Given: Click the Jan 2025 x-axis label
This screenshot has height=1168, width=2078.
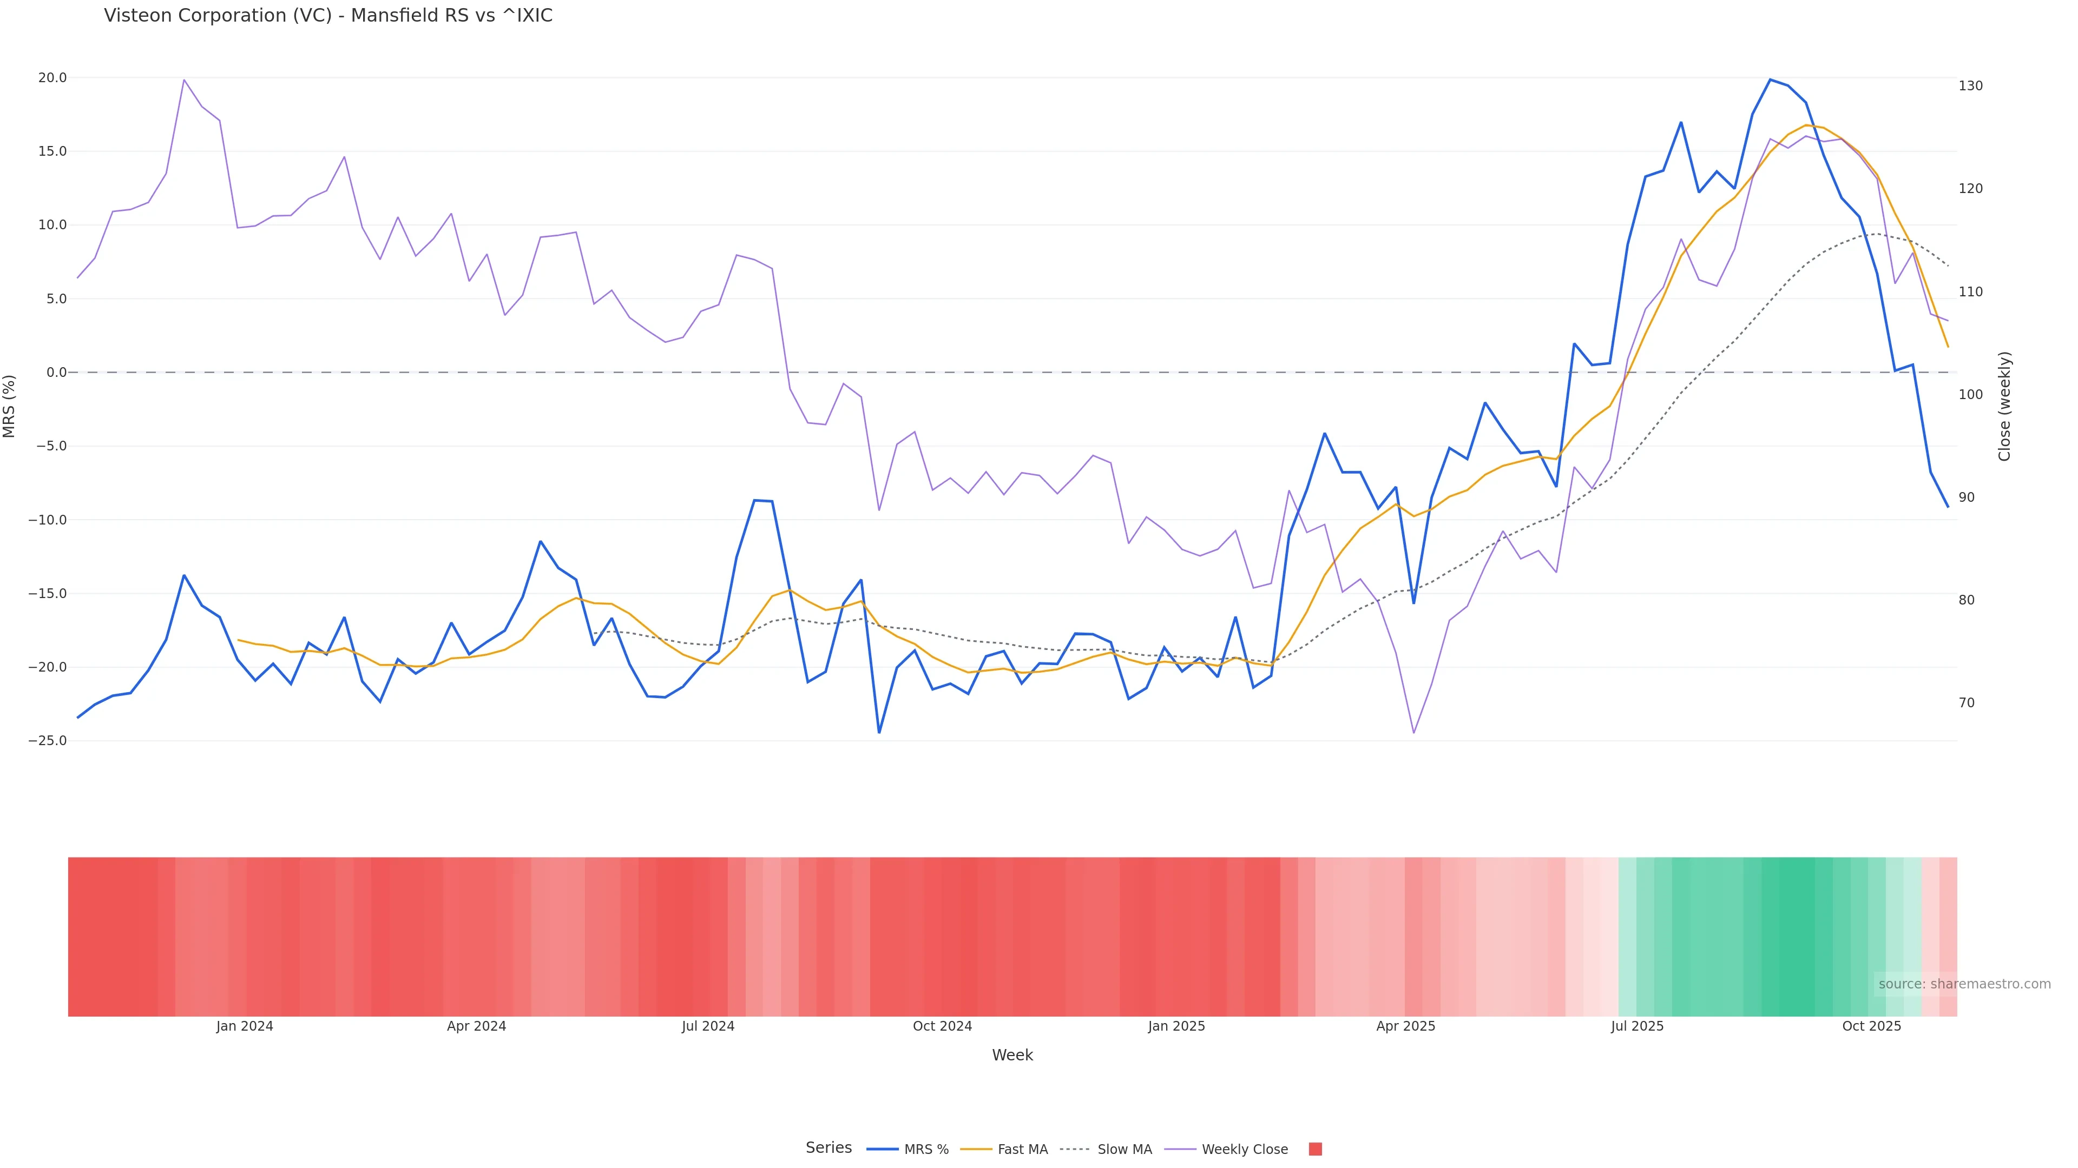Looking at the screenshot, I should tap(1176, 1026).
